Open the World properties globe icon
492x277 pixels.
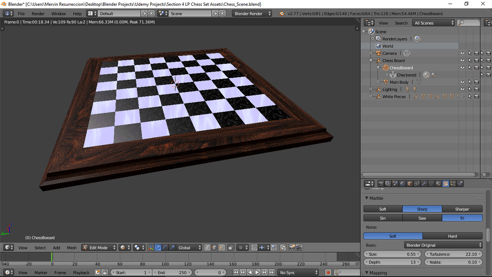tap(402, 184)
